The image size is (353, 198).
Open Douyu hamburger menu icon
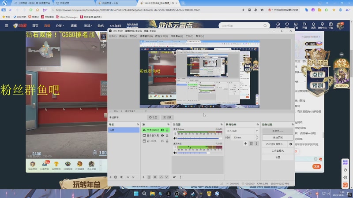coord(7,26)
